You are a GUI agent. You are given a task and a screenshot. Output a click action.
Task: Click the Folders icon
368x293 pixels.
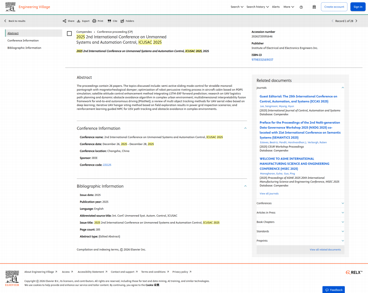tap(122, 21)
